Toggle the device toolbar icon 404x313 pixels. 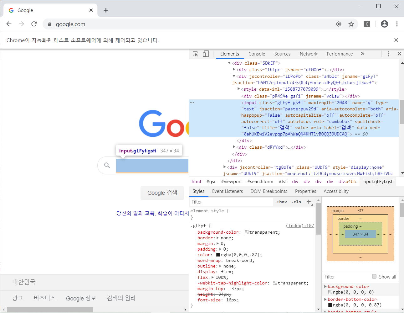(206, 54)
